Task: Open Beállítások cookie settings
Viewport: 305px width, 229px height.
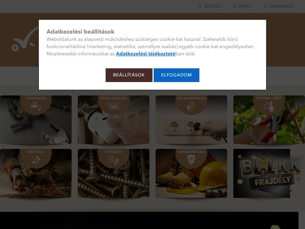Action: (129, 75)
